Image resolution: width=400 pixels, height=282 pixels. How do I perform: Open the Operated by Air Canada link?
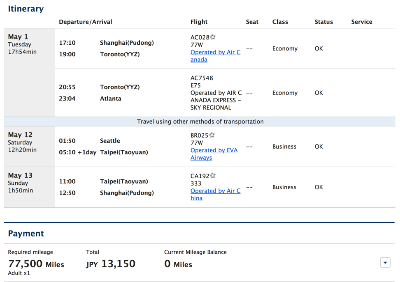(x=215, y=56)
